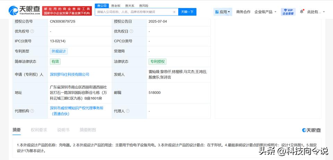
Task: Click the help icon next to 代理人
Action: [x=128, y=111]
